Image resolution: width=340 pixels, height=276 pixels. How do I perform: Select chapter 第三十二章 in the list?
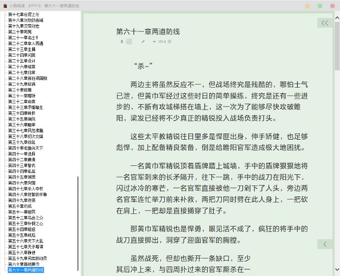[x=22, y=102]
